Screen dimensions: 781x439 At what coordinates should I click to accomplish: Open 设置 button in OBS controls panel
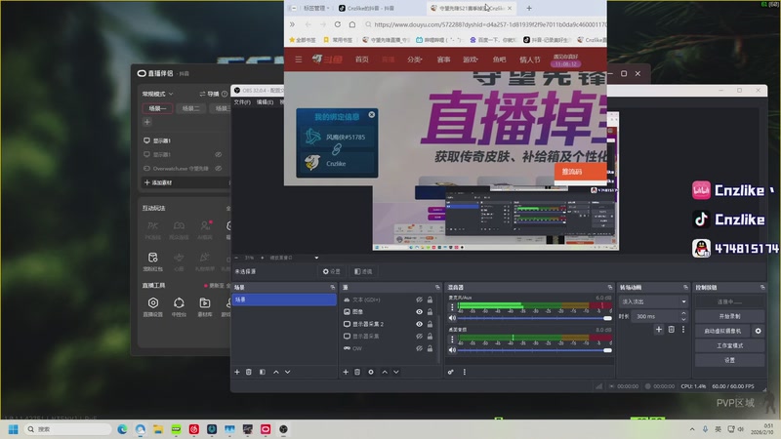click(729, 360)
